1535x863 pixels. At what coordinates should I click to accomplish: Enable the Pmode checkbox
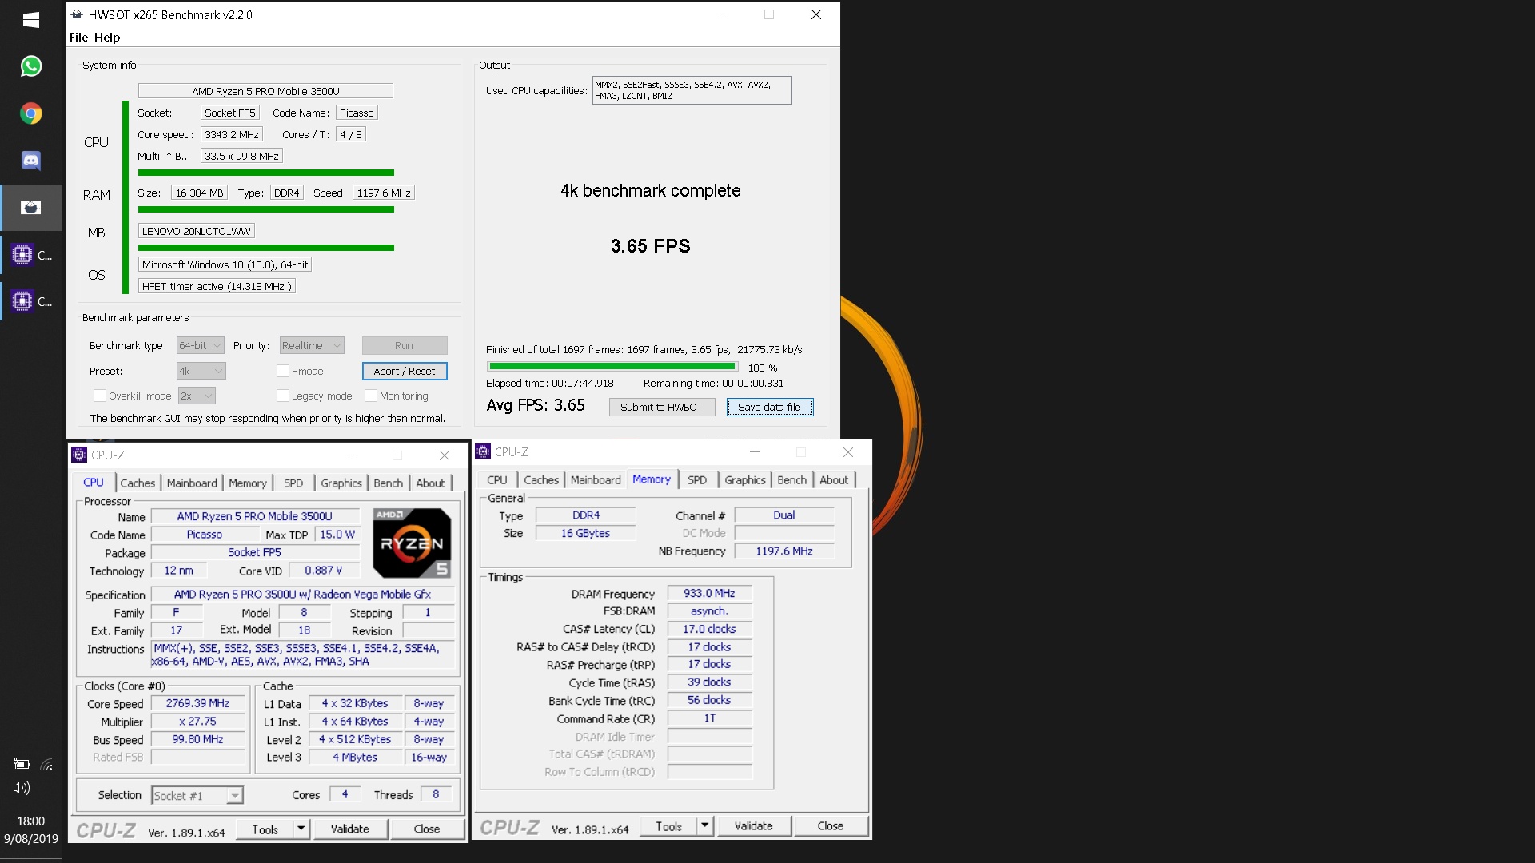[282, 371]
